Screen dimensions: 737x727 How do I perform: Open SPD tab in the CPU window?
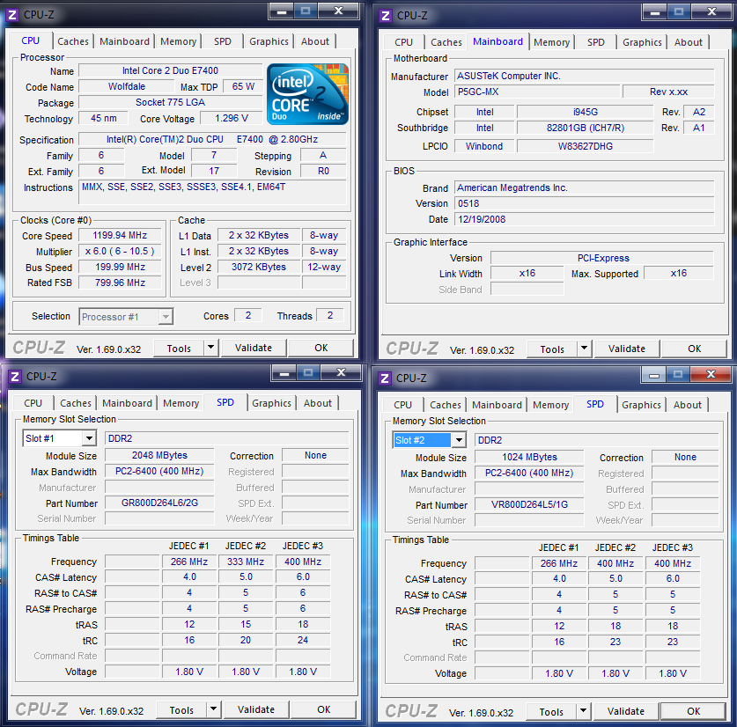pyautogui.click(x=222, y=41)
